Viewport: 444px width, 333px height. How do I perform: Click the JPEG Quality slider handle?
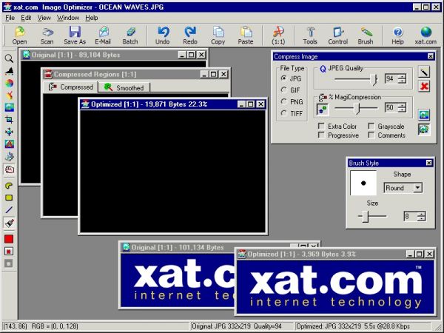374,79
